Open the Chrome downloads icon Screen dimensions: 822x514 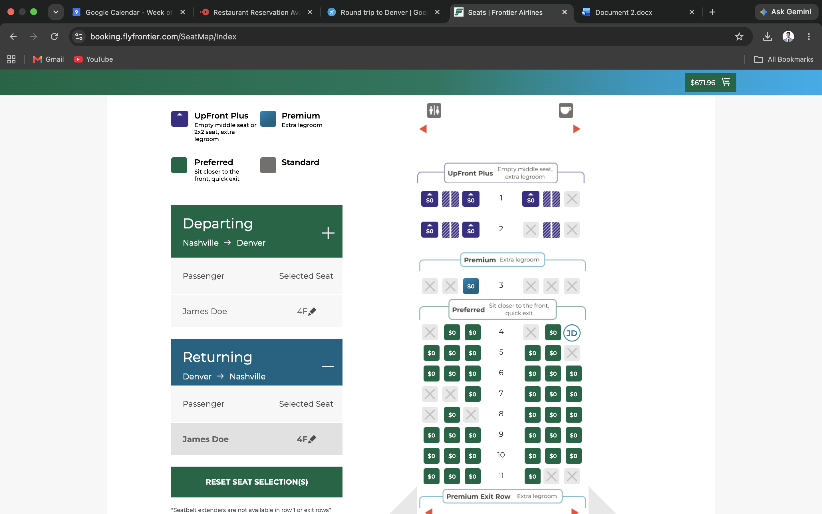768,36
